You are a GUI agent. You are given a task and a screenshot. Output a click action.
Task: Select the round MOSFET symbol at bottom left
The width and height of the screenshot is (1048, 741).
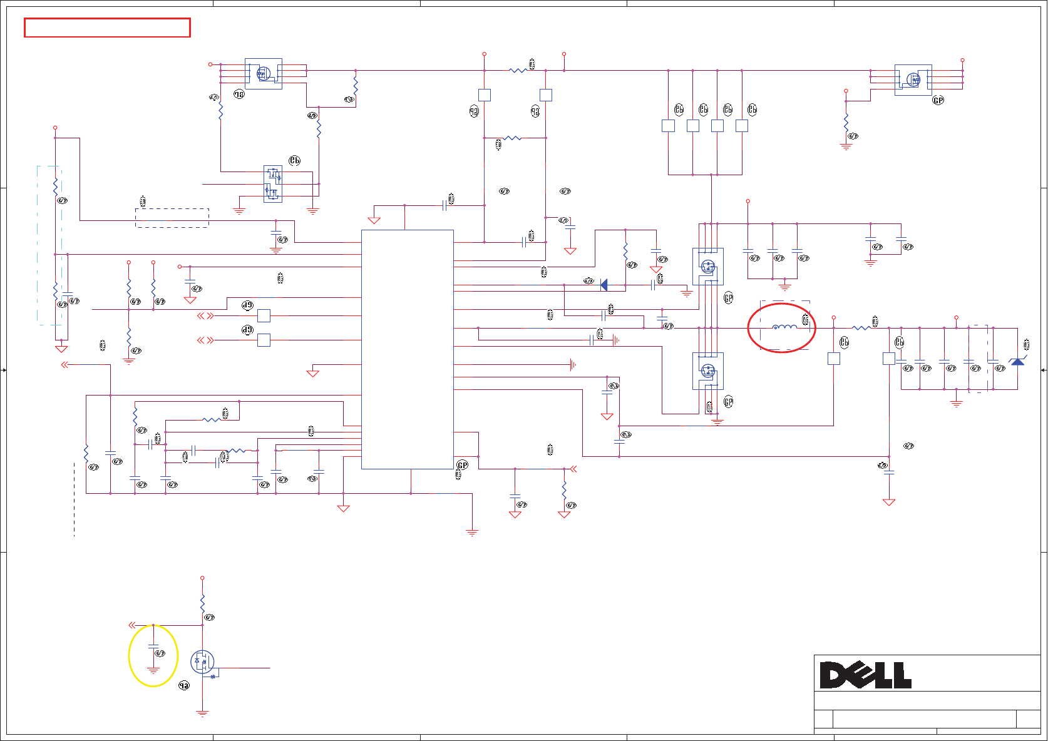coord(202,662)
